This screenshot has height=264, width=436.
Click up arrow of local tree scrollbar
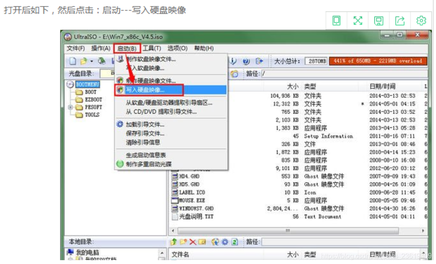click(162, 253)
